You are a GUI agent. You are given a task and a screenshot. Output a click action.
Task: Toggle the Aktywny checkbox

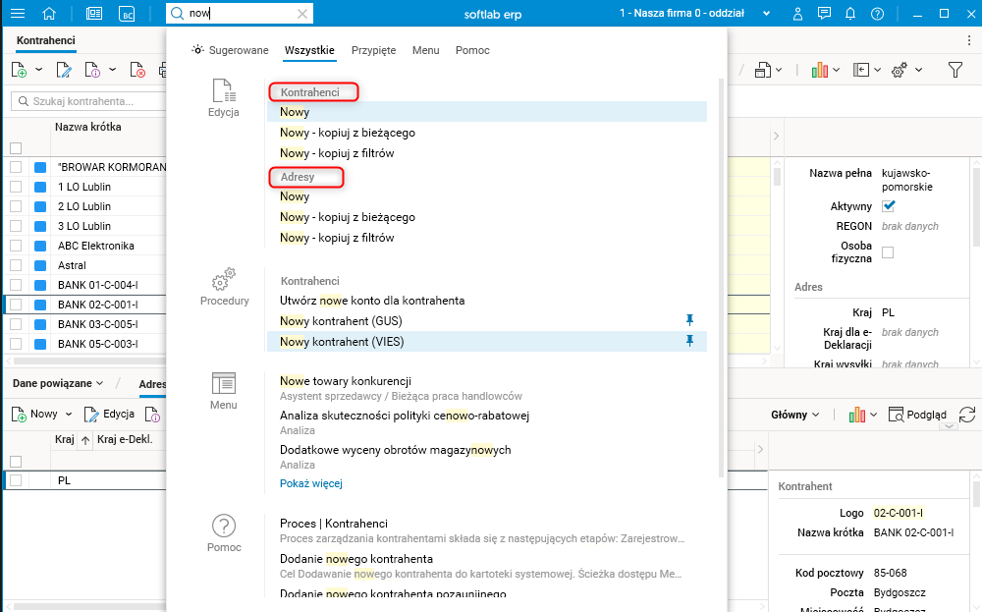pyautogui.click(x=888, y=205)
